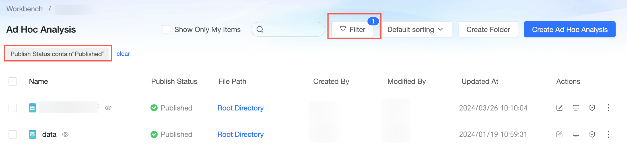Click the monitor icon in the data row
The height and width of the screenshot is (149, 627).
(x=576, y=134)
